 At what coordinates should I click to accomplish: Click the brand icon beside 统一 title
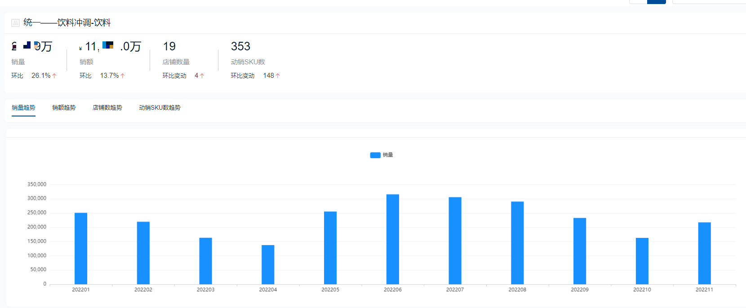pyautogui.click(x=15, y=22)
